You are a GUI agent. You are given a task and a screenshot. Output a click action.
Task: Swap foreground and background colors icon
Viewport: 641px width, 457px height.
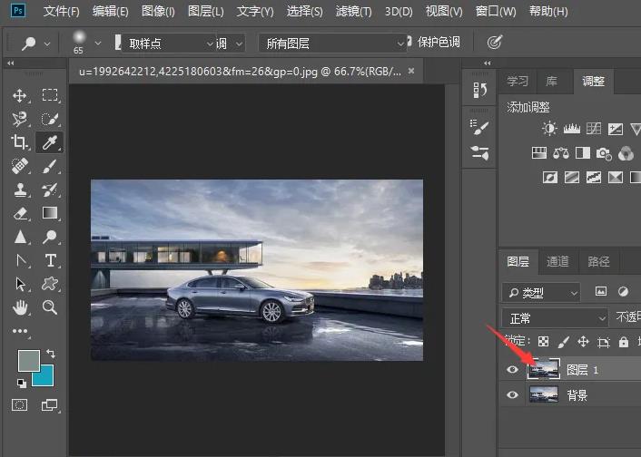[x=51, y=353]
